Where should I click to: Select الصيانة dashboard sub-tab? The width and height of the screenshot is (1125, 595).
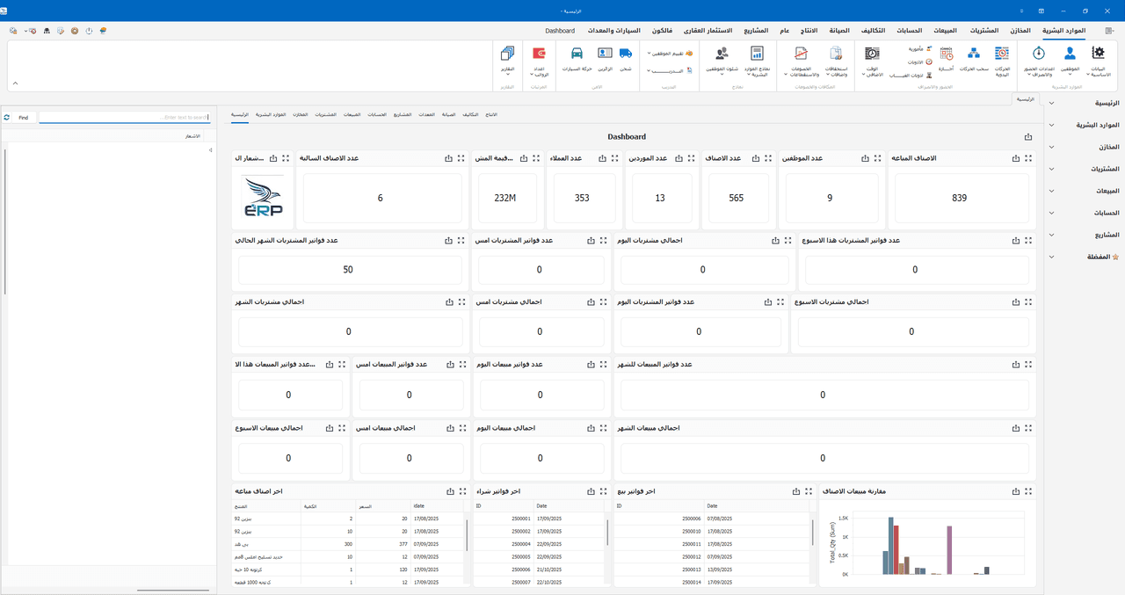click(x=449, y=115)
